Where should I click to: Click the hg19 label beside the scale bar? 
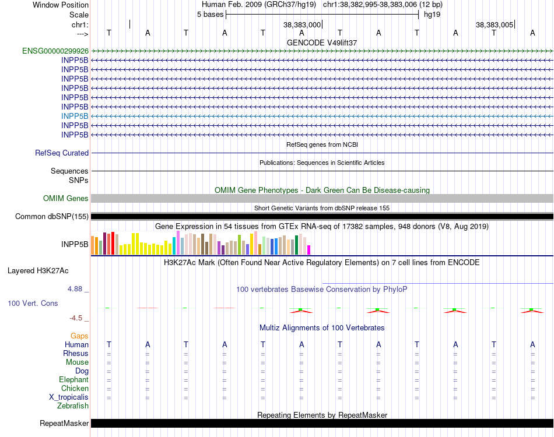coord(432,15)
